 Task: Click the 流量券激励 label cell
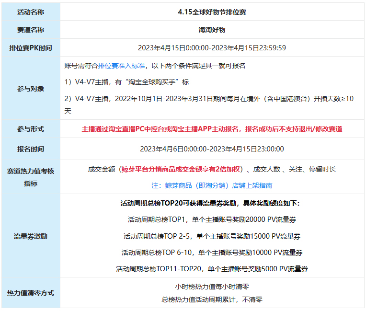(x=31, y=236)
